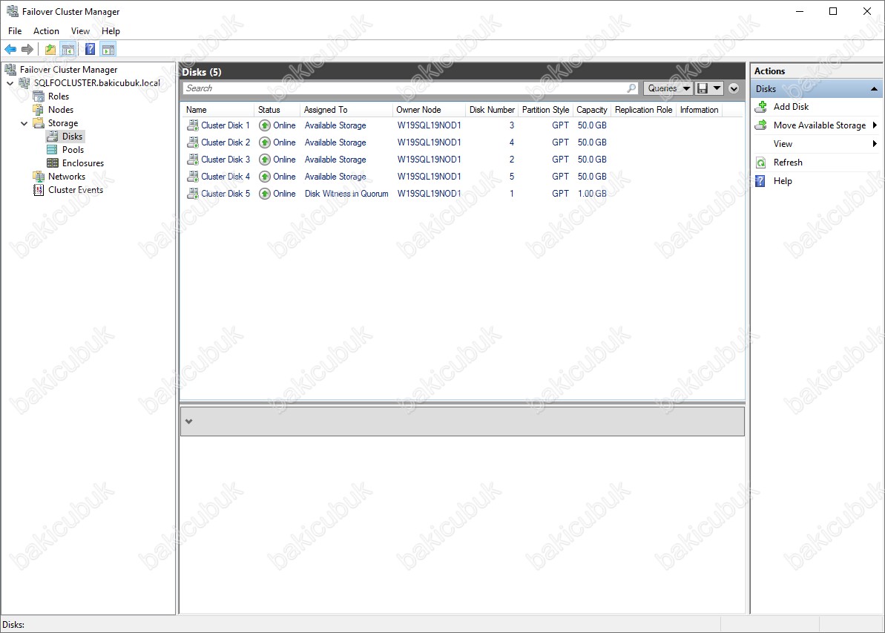
Task: Toggle the Show/Hide Console Tree toolbar icon
Action: 68,50
